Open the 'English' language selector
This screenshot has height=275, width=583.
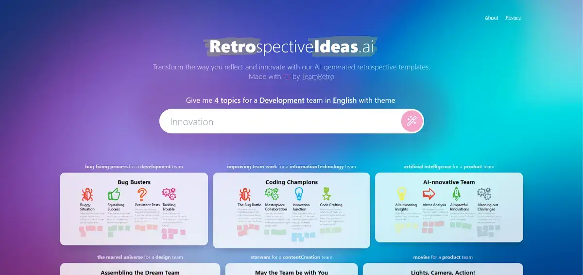click(344, 100)
